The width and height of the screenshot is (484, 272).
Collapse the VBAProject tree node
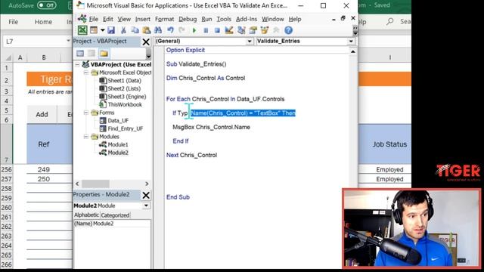point(77,64)
